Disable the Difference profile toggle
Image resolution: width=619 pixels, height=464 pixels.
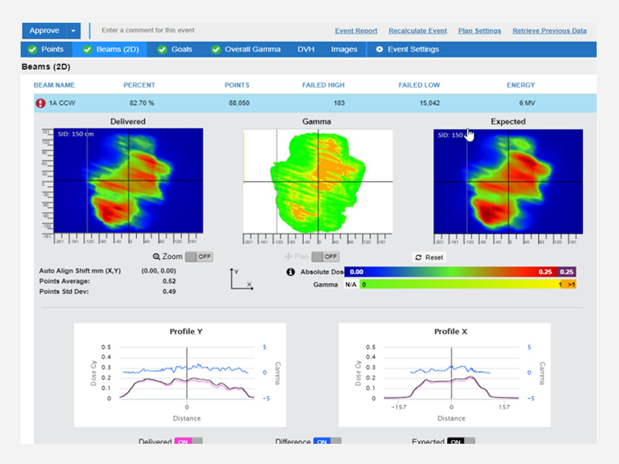click(x=327, y=441)
